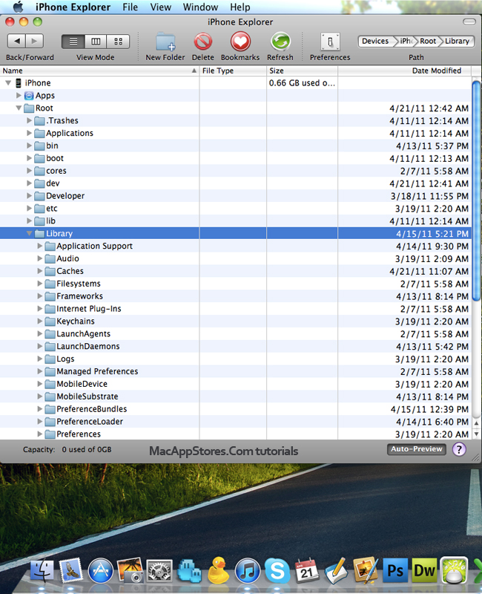The image size is (482, 594).
Task: Open Dreamweaver from the Dock
Action: click(x=424, y=570)
